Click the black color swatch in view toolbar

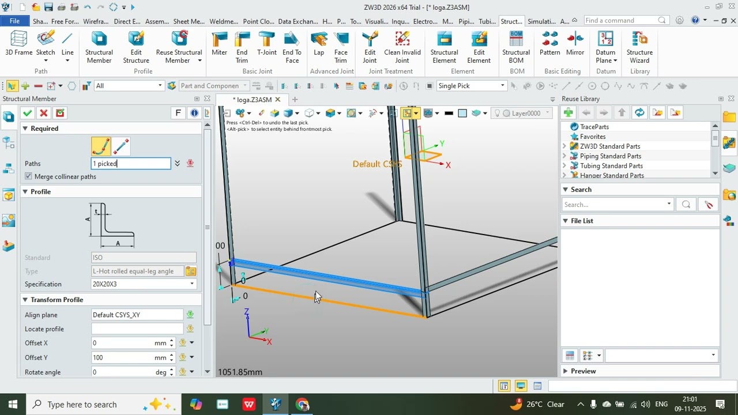(449, 113)
